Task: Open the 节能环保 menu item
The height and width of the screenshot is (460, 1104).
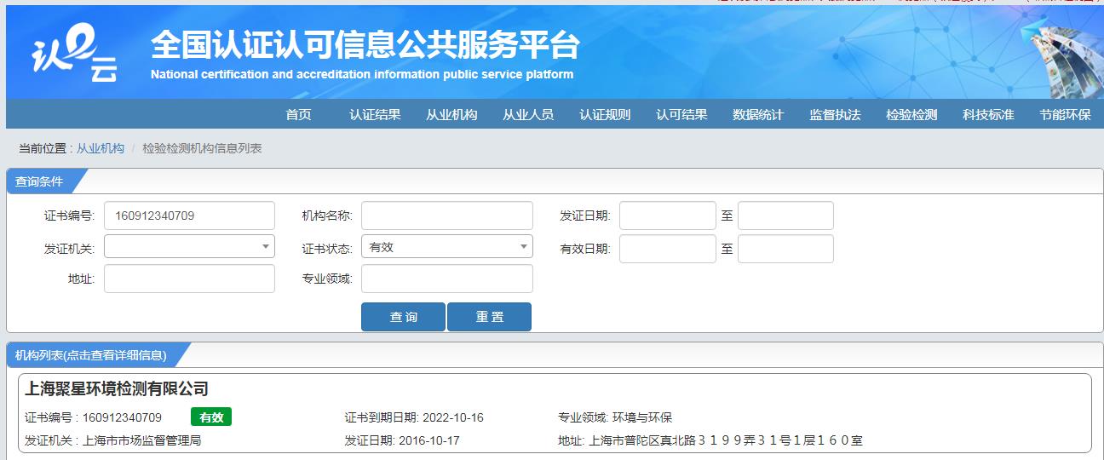Action: pos(1065,115)
